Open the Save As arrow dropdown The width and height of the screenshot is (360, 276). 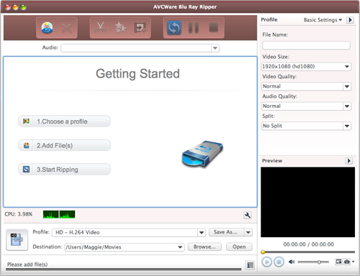[248, 232]
